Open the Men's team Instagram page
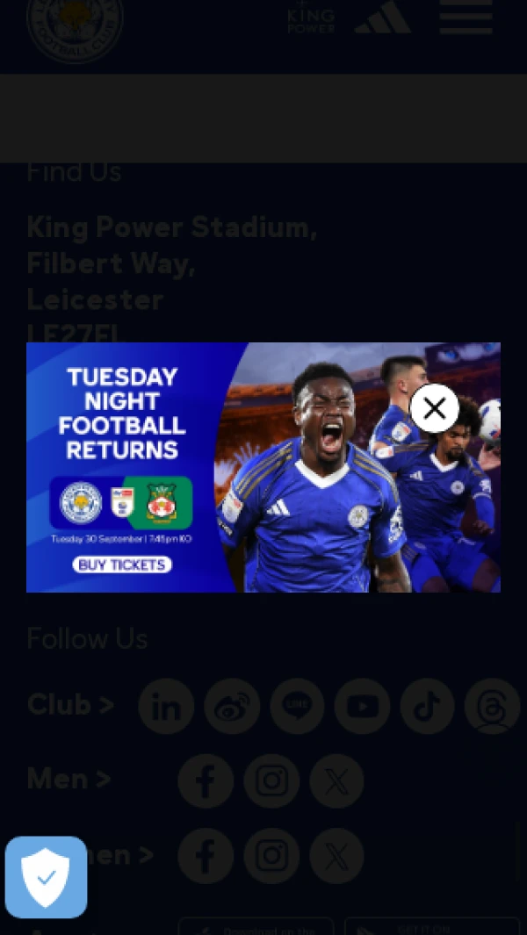 tap(271, 781)
